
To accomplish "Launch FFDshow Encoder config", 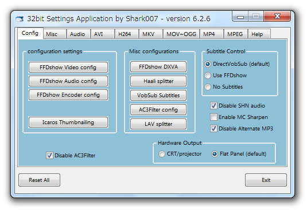I will (x=68, y=95).
